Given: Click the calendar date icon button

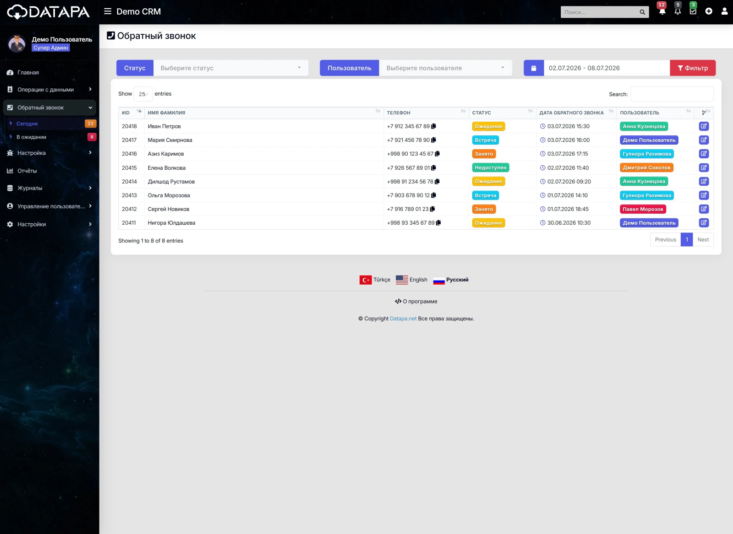Looking at the screenshot, I should coord(534,68).
